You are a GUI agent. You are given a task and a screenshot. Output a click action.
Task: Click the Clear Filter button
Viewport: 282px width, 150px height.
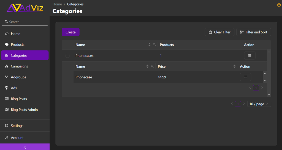(219, 32)
